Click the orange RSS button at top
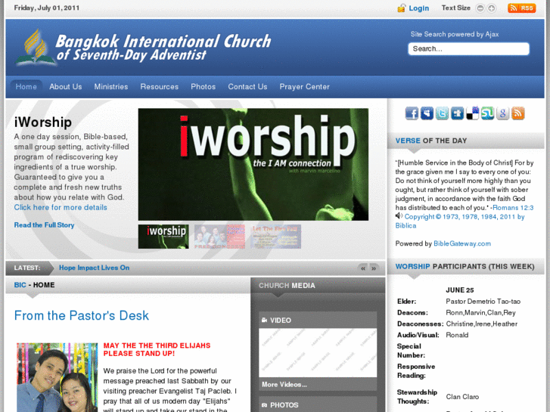The image size is (550, 412). point(521,8)
